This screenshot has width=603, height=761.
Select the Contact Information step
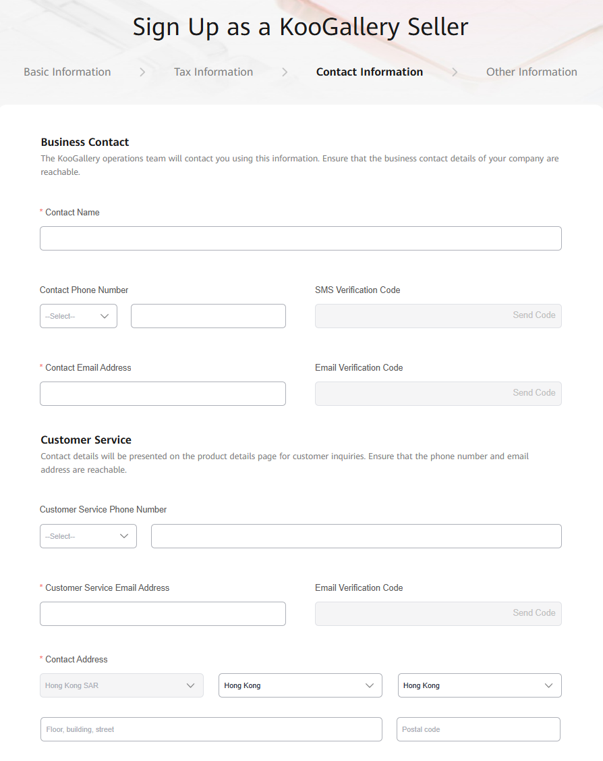pos(370,72)
